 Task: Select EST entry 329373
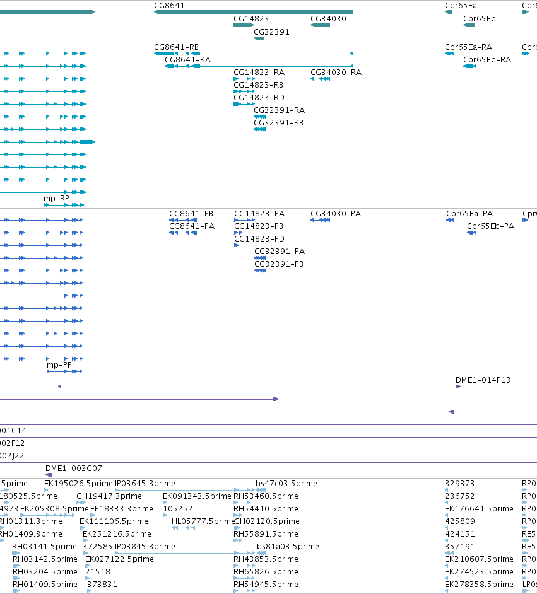point(459,484)
